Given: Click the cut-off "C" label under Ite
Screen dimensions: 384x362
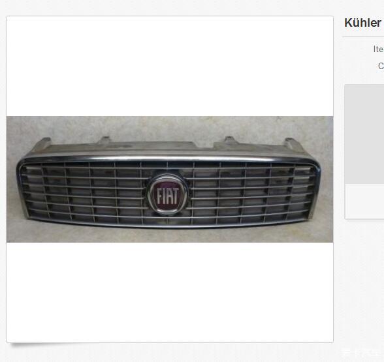Looking at the screenshot, I should tap(381, 66).
